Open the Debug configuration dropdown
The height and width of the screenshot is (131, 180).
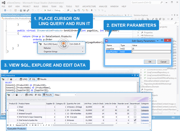[x=59, y=10]
